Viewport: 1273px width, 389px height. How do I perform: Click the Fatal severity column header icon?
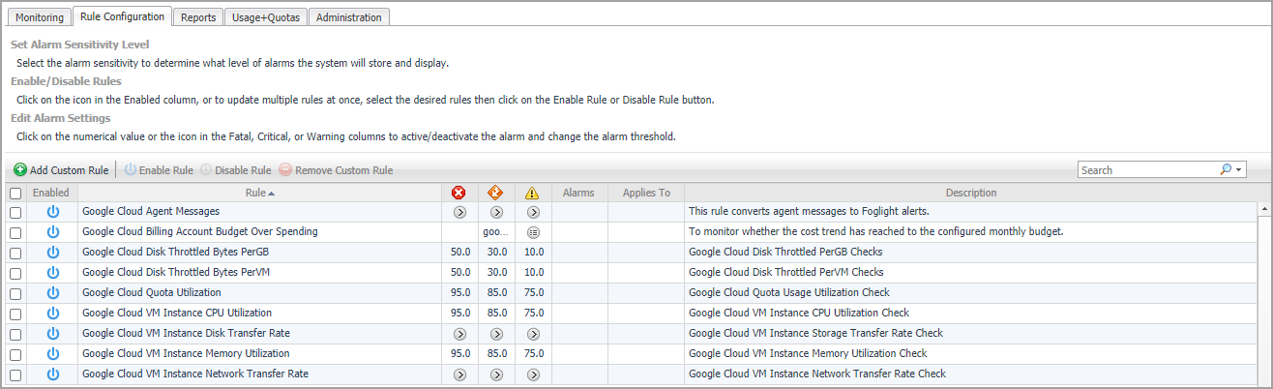point(459,193)
